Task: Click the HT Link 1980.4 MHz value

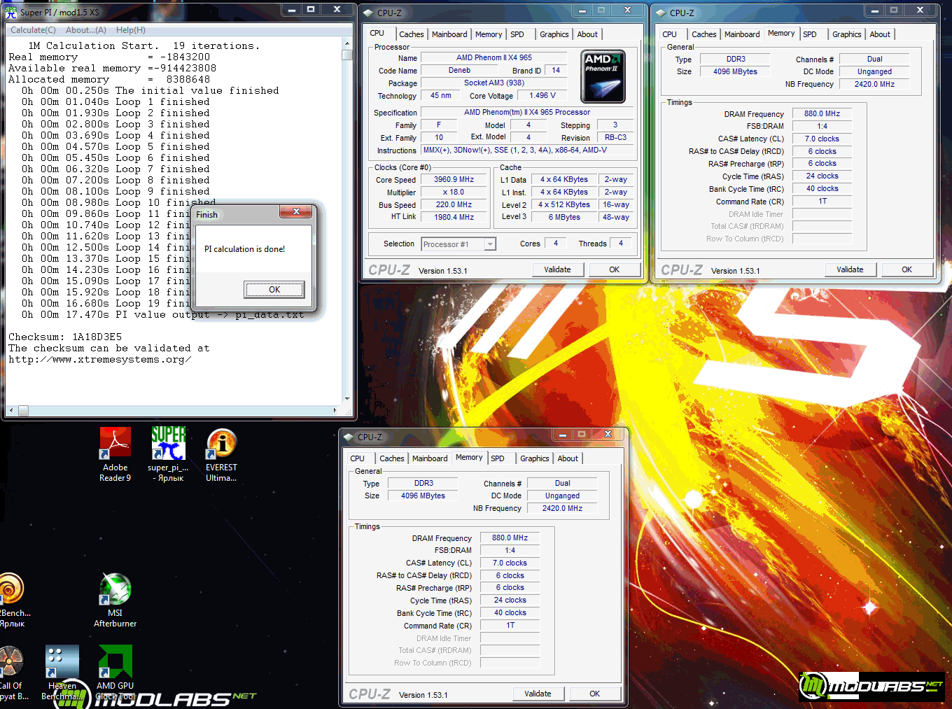Action: (x=454, y=218)
